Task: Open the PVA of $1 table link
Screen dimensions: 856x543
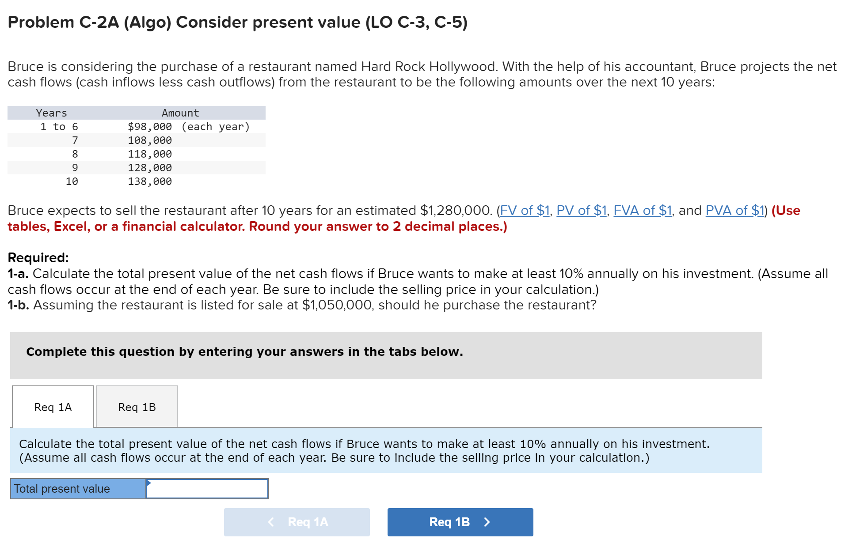Action: 734,211
